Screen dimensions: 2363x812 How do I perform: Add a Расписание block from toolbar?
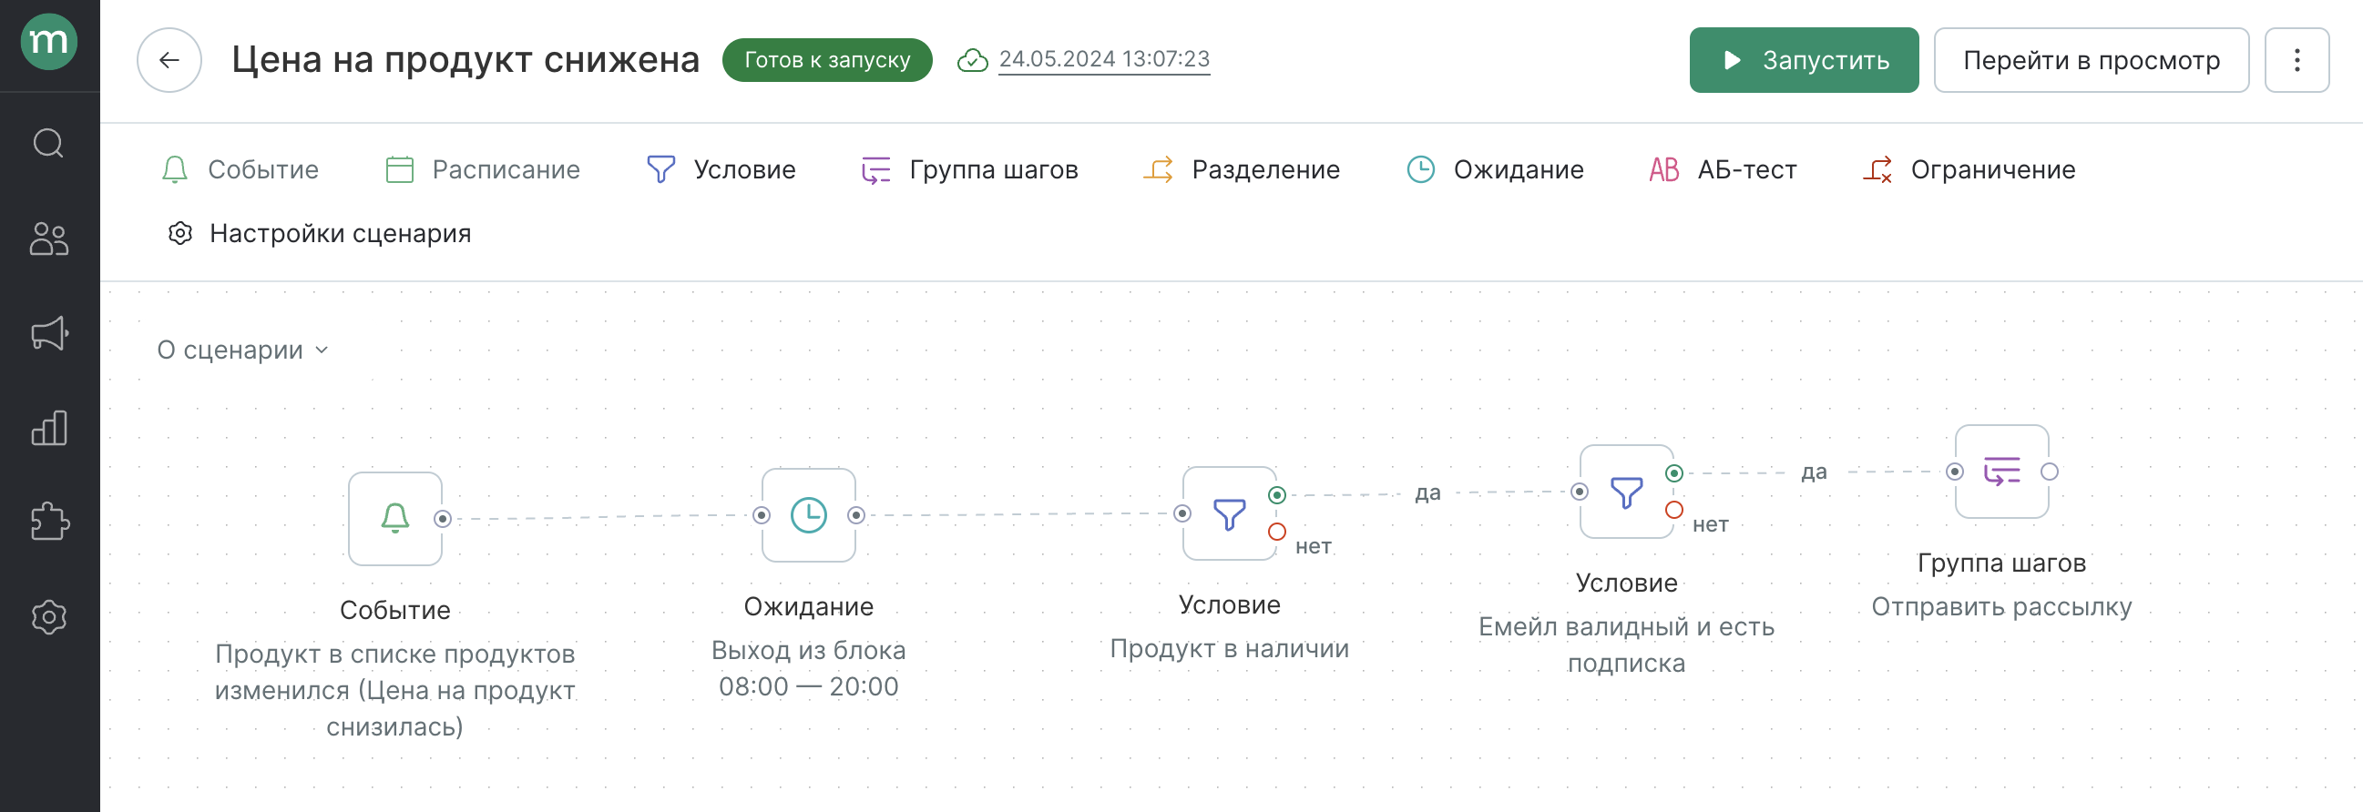483,169
